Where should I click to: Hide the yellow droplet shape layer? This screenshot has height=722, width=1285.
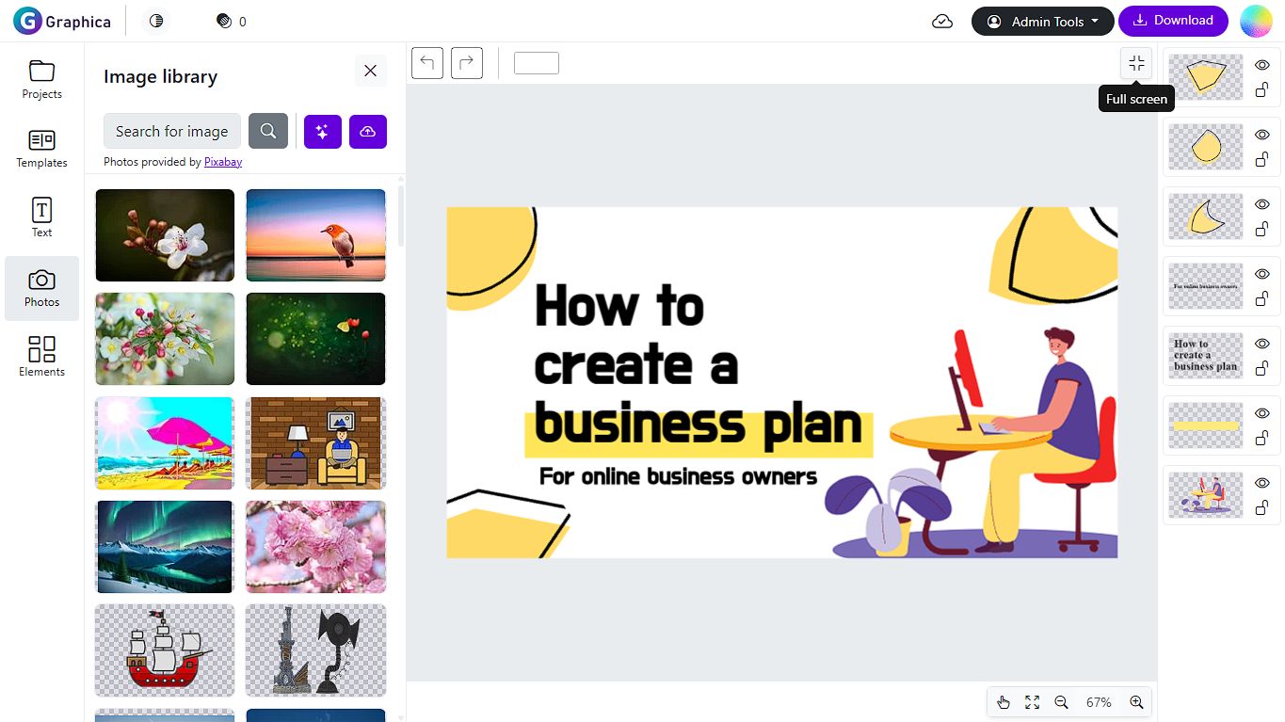coord(1262,135)
